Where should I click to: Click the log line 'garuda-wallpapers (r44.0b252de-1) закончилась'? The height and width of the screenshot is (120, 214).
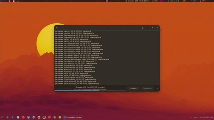coord(82,59)
